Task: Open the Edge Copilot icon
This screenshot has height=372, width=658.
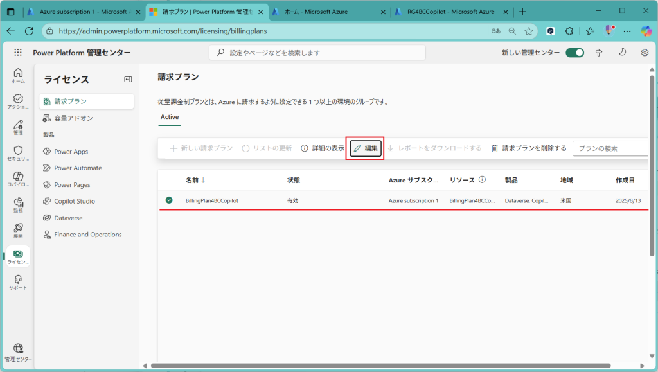Action: click(646, 31)
